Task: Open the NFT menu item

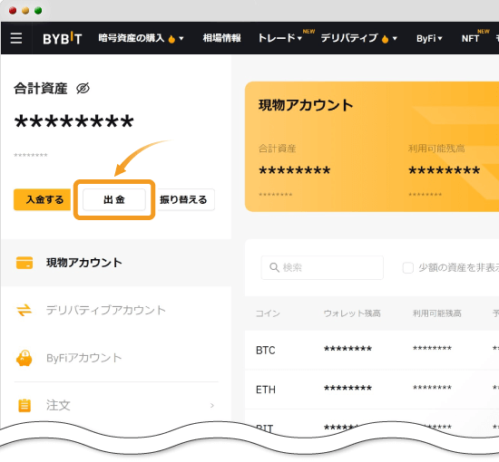Action: tap(470, 38)
